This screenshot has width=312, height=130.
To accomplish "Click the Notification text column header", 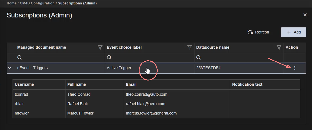I will coord(247,84).
